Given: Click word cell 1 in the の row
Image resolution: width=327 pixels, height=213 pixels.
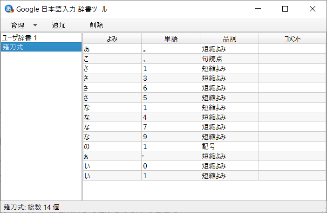Looking at the screenshot, I should click(171, 147).
